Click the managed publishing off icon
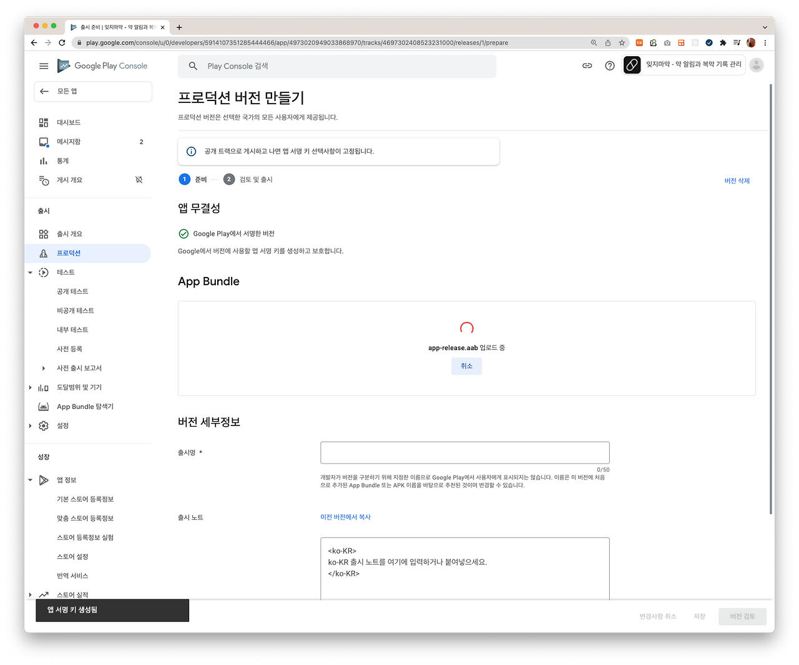Screen dimensions: 799x665 [x=139, y=180]
